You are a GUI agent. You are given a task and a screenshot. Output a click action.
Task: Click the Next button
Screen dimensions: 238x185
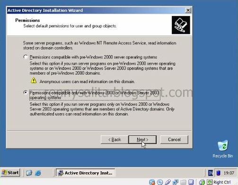coord(142,140)
